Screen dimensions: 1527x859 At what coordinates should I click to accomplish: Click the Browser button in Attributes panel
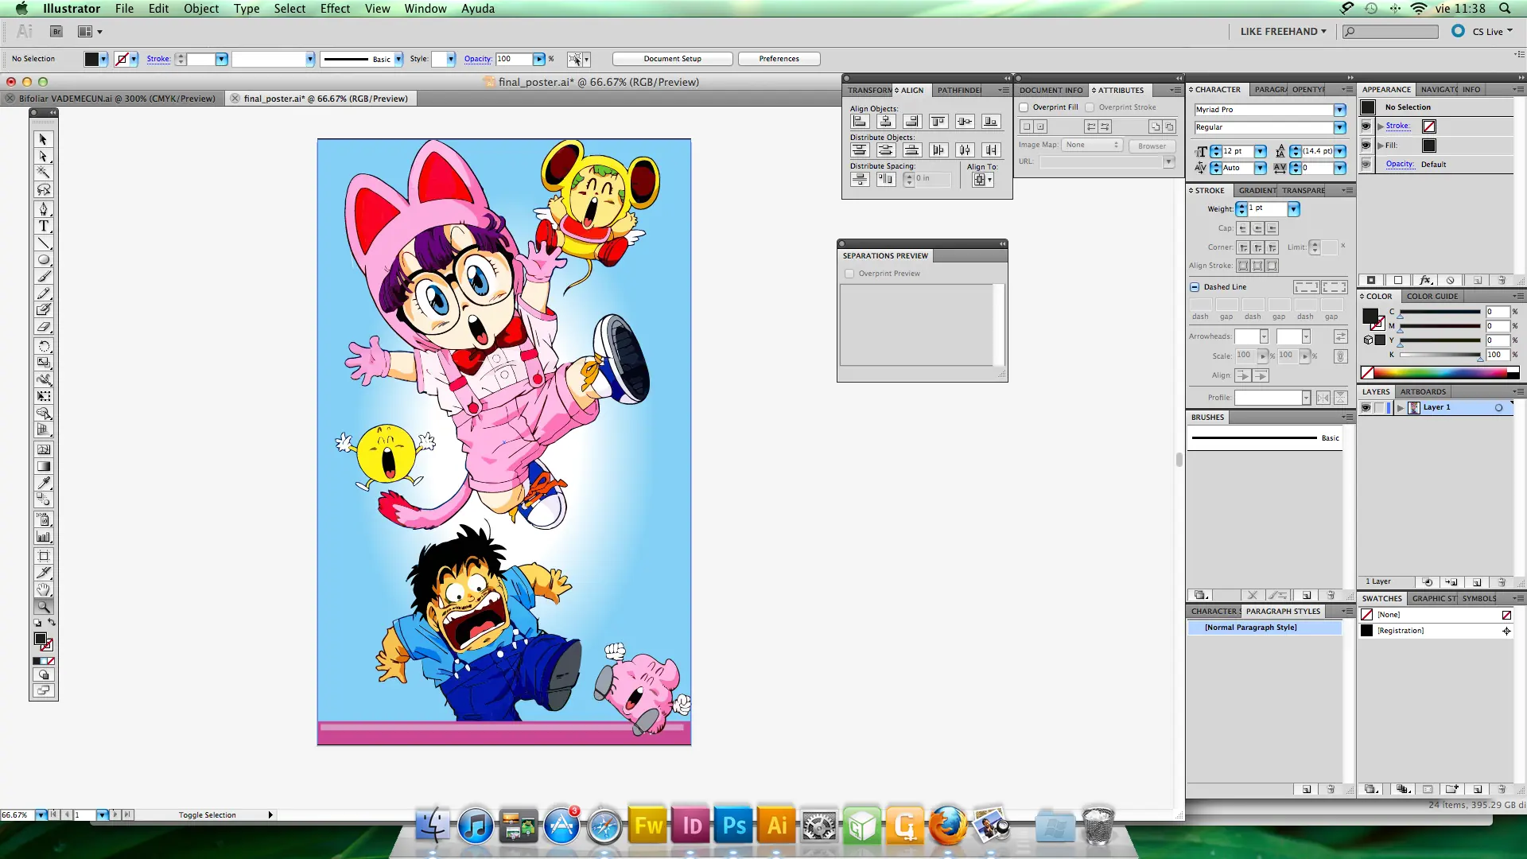coord(1152,146)
